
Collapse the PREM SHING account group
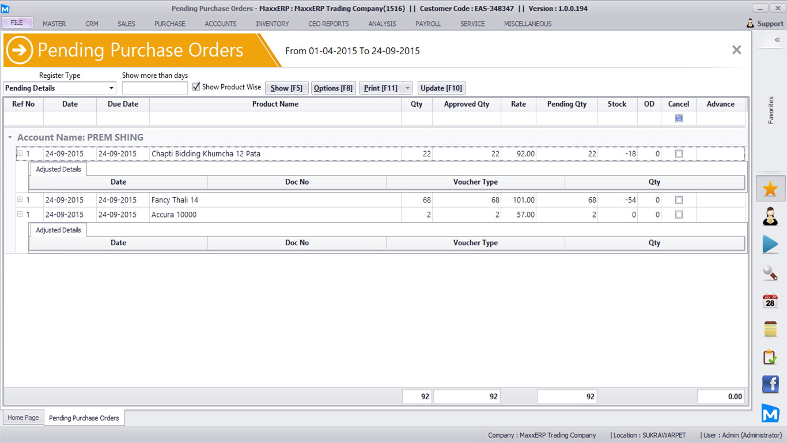10,138
